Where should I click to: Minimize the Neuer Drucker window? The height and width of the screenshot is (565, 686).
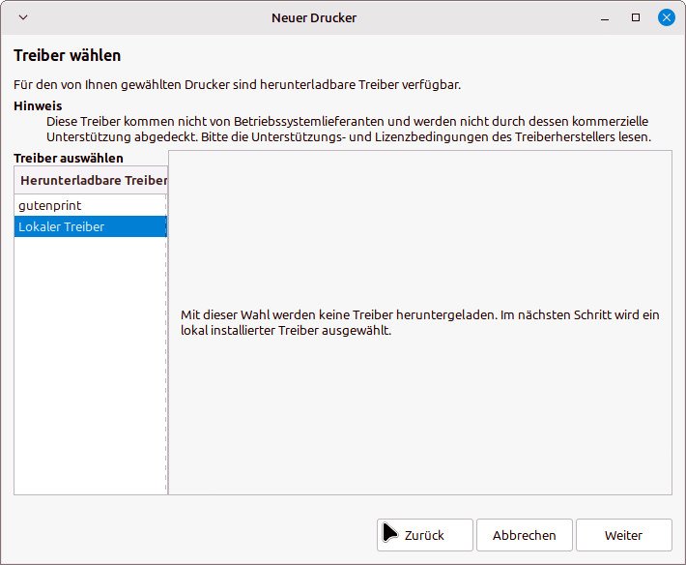605,18
